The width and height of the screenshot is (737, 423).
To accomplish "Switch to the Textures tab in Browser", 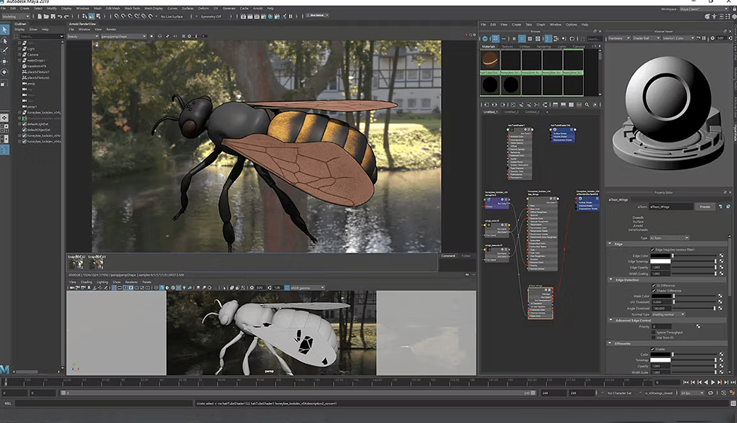I will (507, 47).
